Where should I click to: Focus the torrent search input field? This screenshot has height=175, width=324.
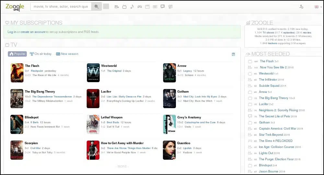(61, 6)
